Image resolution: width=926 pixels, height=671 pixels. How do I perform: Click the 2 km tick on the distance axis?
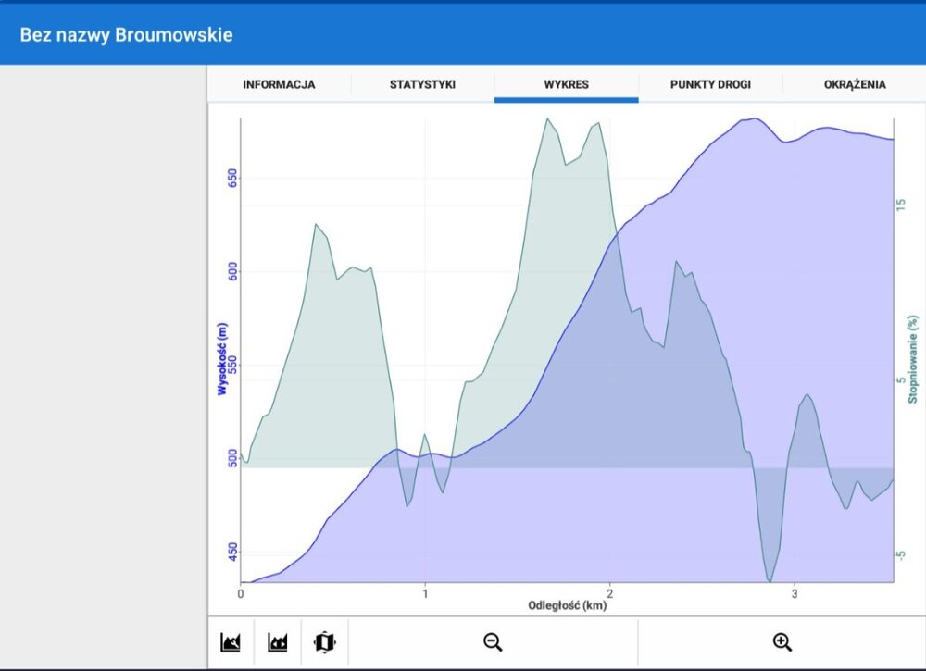point(609,593)
